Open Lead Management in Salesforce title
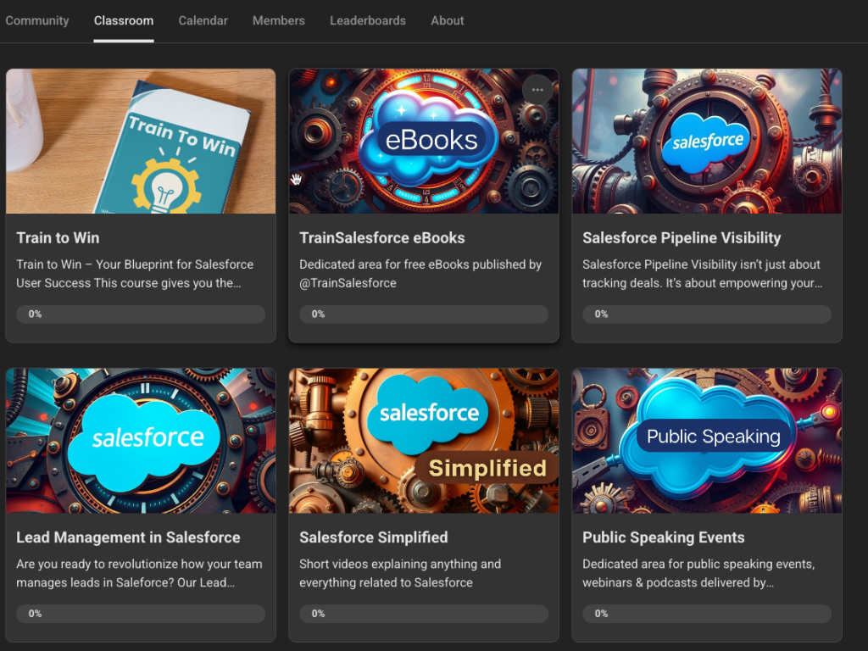Image resolution: width=868 pixels, height=651 pixels. pyautogui.click(x=128, y=537)
